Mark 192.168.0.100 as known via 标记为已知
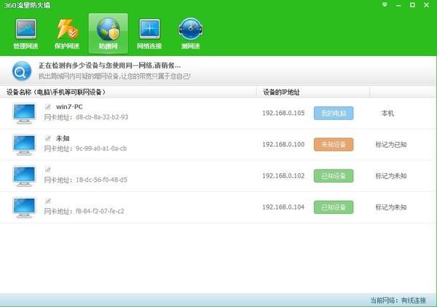This screenshot has height=307, width=437. [391, 145]
